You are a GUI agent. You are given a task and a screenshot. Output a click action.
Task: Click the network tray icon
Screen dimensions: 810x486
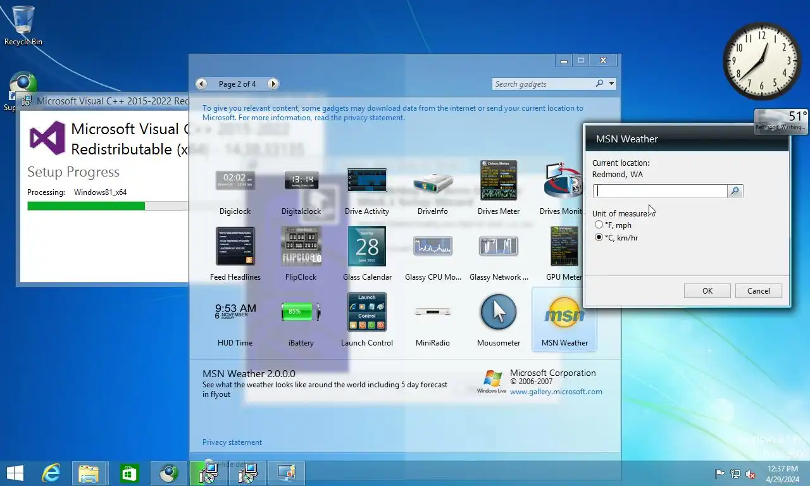coord(735,473)
